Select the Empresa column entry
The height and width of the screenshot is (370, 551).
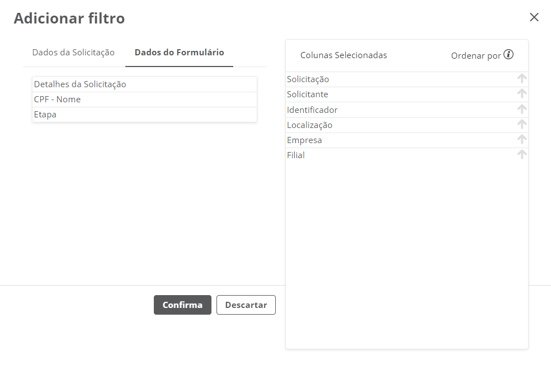click(304, 140)
